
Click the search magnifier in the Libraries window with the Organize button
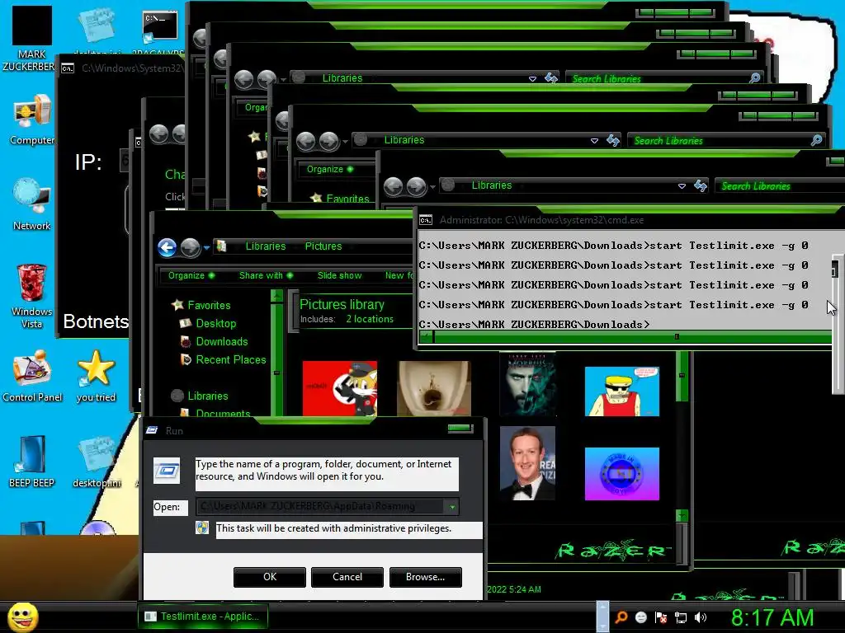(x=816, y=140)
